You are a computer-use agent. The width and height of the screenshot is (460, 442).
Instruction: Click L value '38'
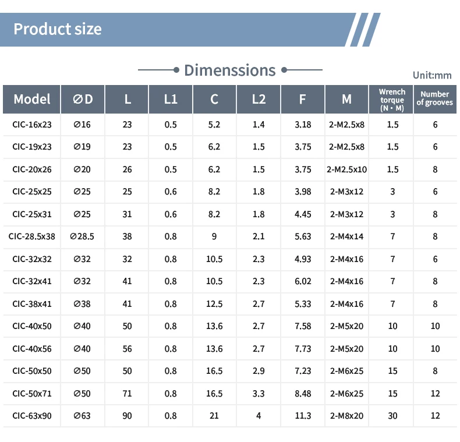pyautogui.click(x=127, y=236)
